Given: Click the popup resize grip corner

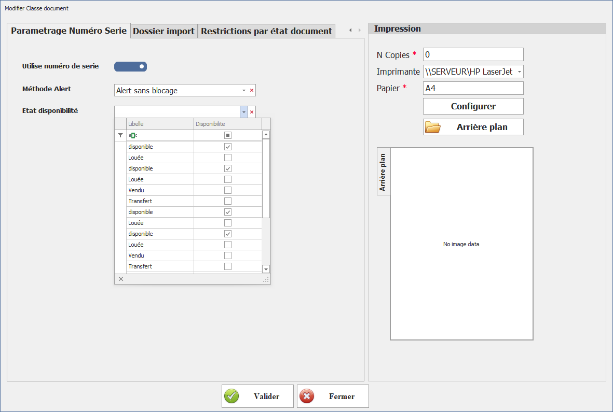Looking at the screenshot, I should 266,280.
